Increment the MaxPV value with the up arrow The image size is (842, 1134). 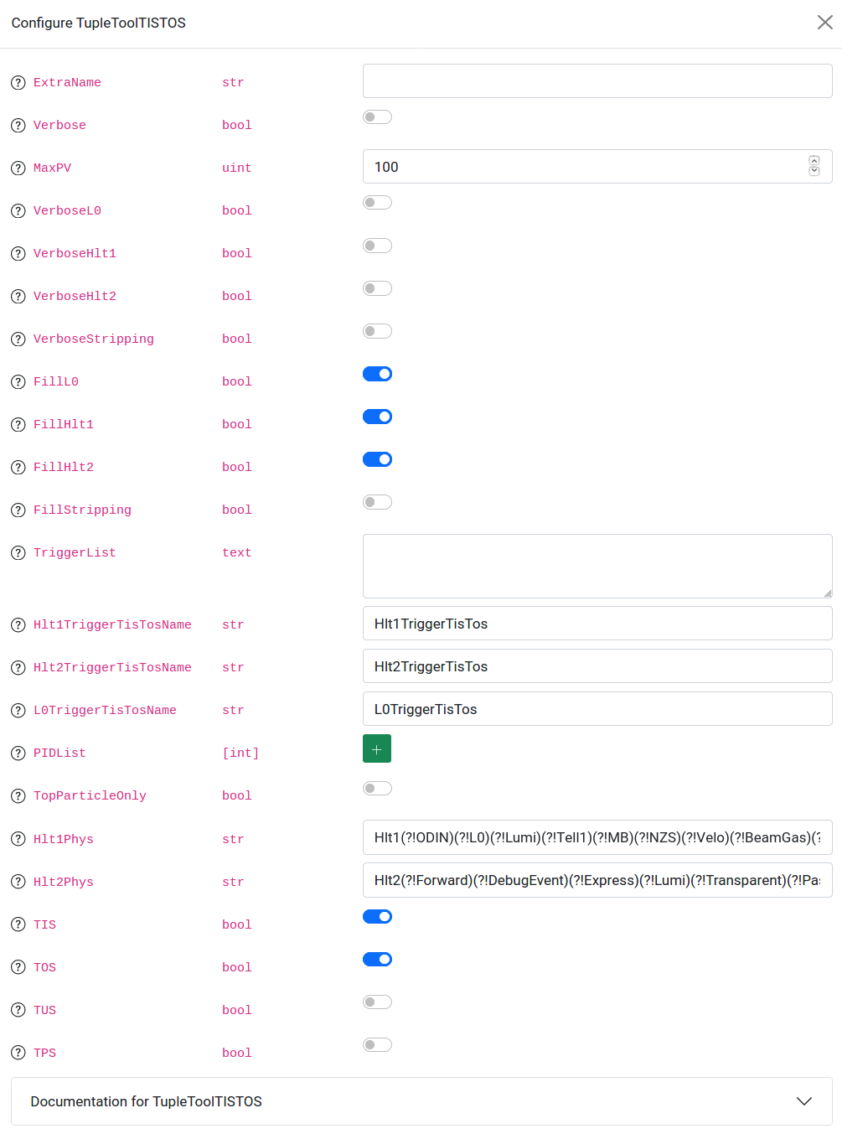tap(814, 161)
